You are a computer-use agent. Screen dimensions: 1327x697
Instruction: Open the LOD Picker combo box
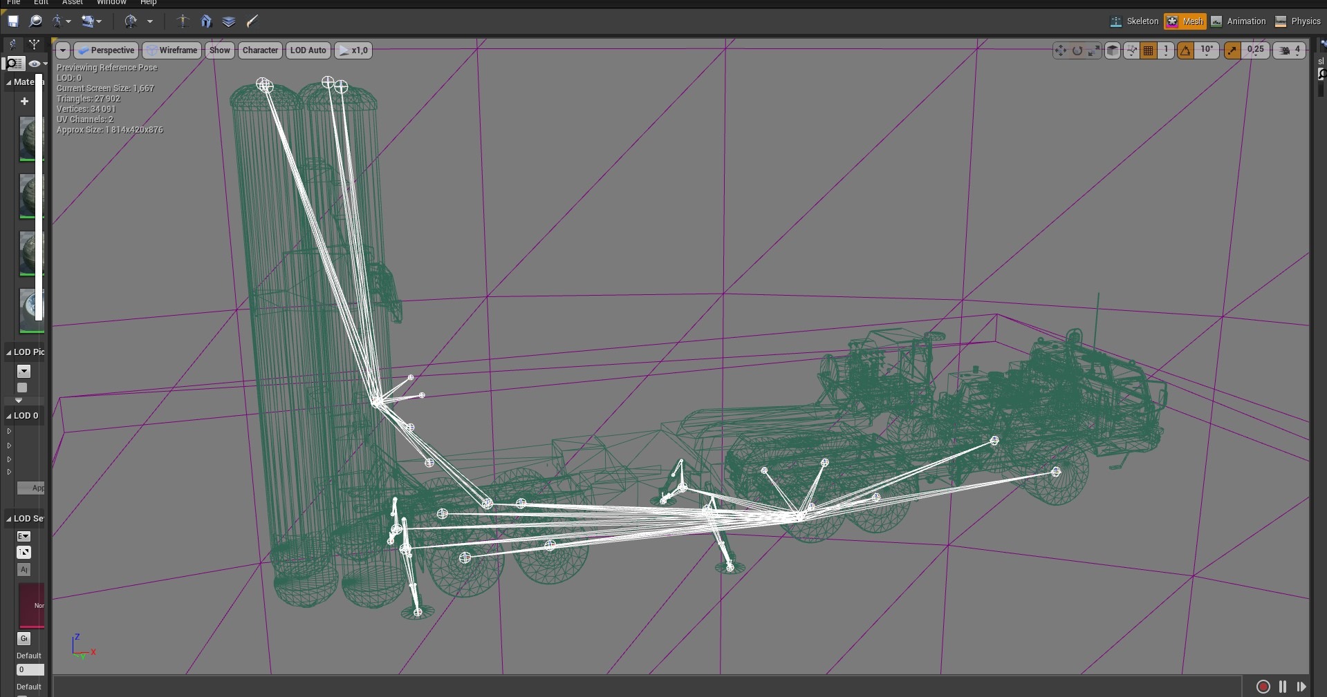(24, 372)
